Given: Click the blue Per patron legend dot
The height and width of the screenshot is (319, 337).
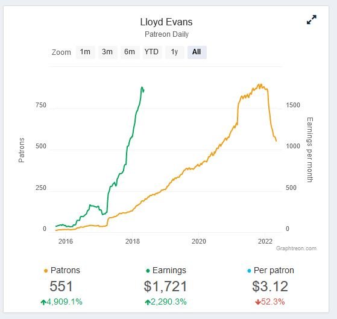Looking at the screenshot, I should (x=249, y=271).
